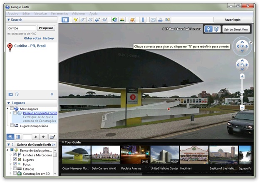Image resolution: width=260 pixels, height=183 pixels.
Task: Click the zoom out minus button
Action: [x=242, y=108]
